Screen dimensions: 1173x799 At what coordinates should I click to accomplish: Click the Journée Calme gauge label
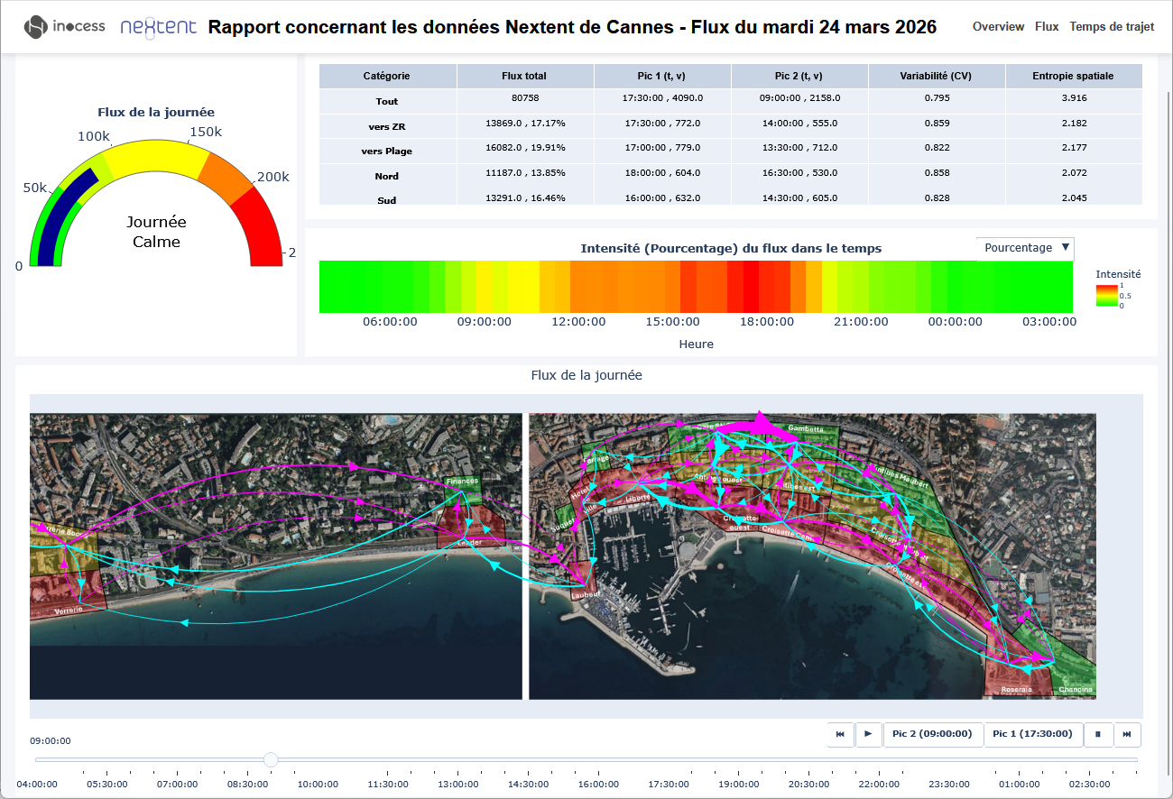click(x=156, y=232)
